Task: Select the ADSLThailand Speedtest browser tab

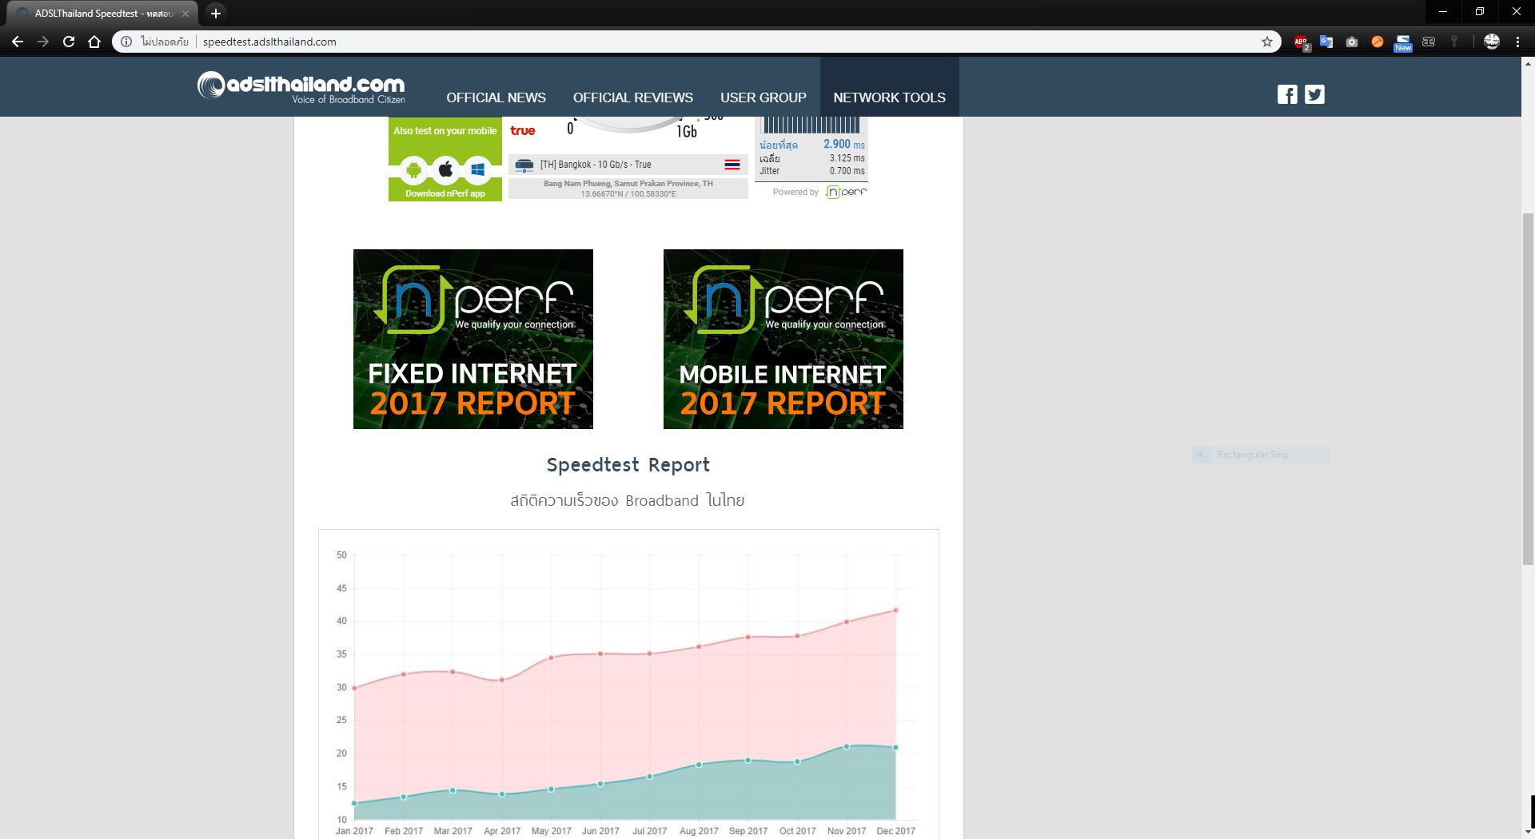Action: point(102,14)
